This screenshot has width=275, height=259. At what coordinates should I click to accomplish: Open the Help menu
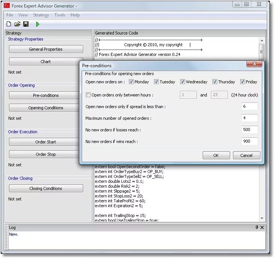click(x=75, y=15)
